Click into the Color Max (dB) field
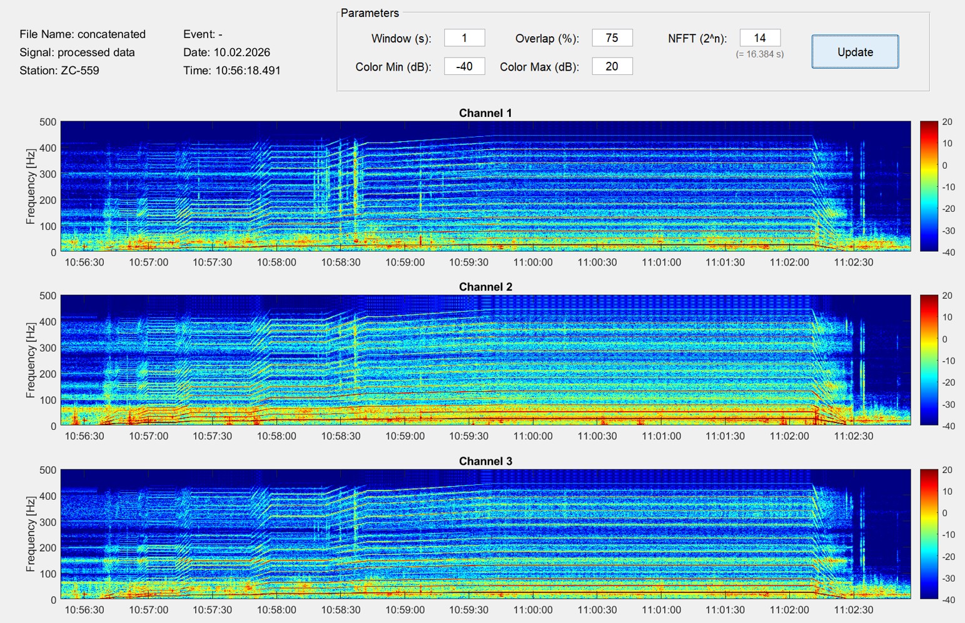The width and height of the screenshot is (965, 623). pos(612,66)
